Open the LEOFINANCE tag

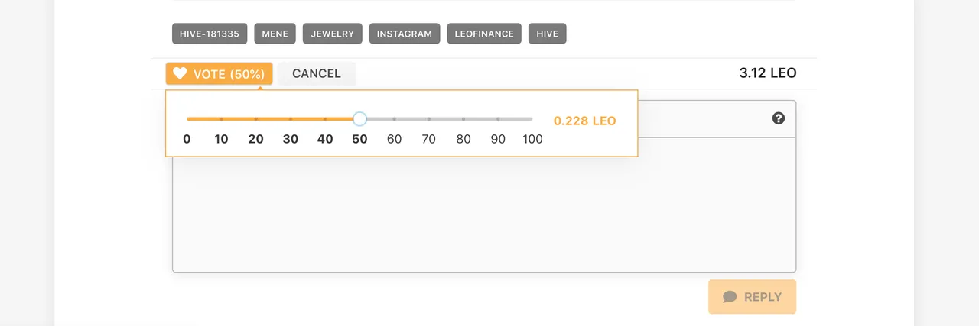coord(484,34)
